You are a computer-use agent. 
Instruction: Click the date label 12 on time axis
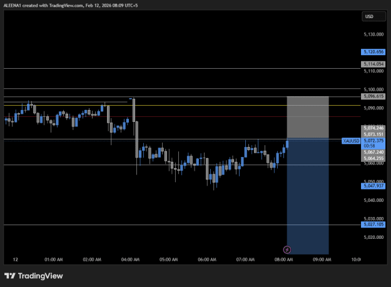[16, 259]
